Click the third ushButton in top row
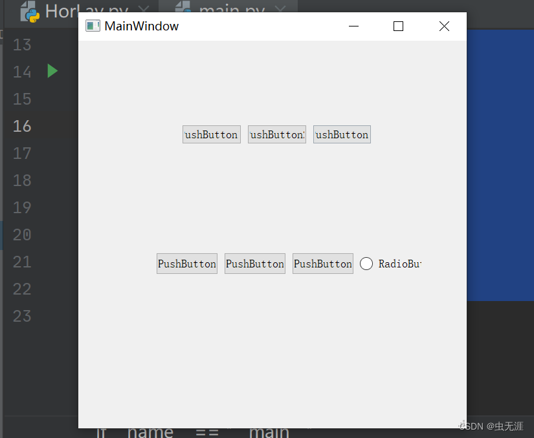Image resolution: width=534 pixels, height=438 pixels. point(342,134)
